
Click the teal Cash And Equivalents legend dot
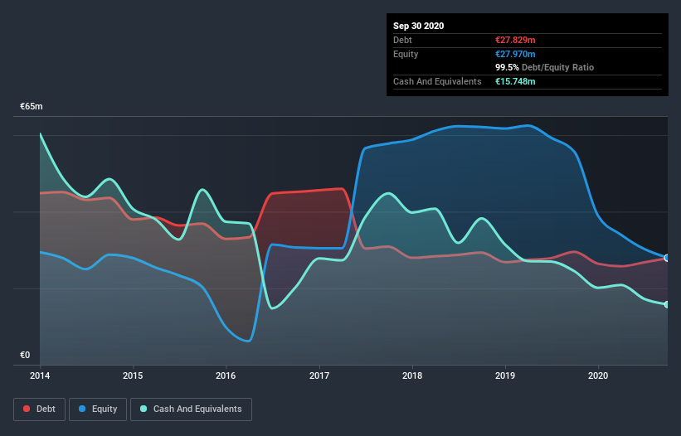143,409
